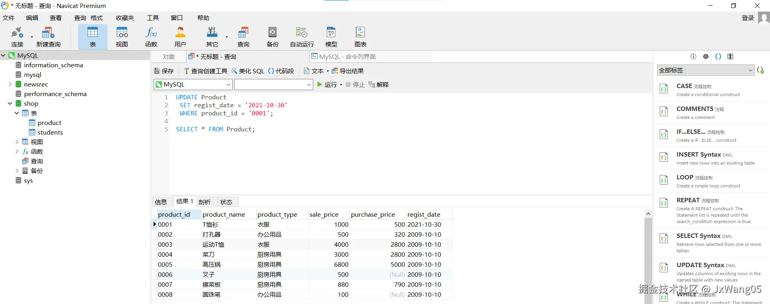Click the UPDATE Syntax snippet icon
Screen dimensions: 770x304
coord(664,268)
